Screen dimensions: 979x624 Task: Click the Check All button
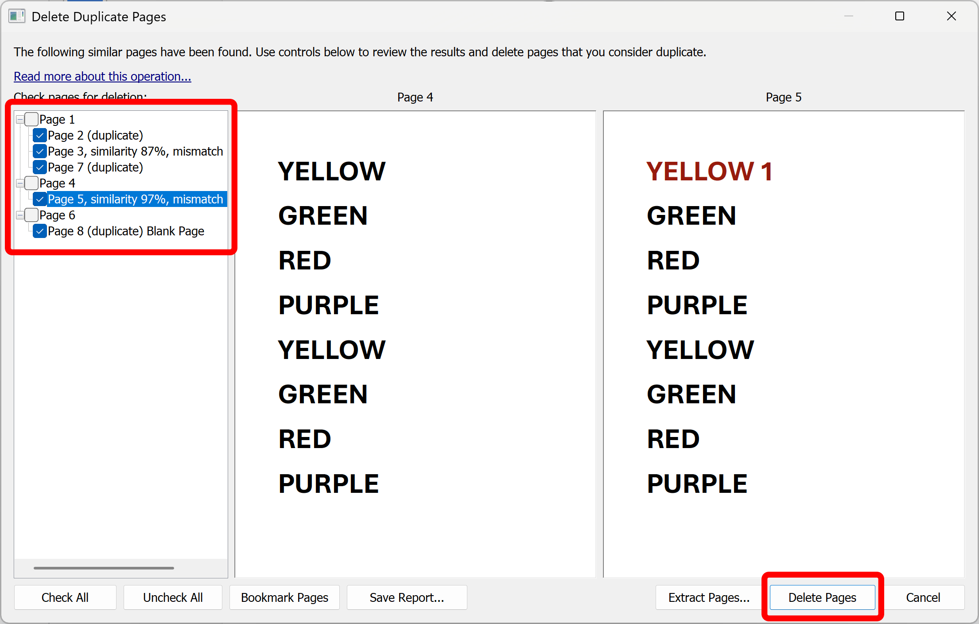pos(65,597)
